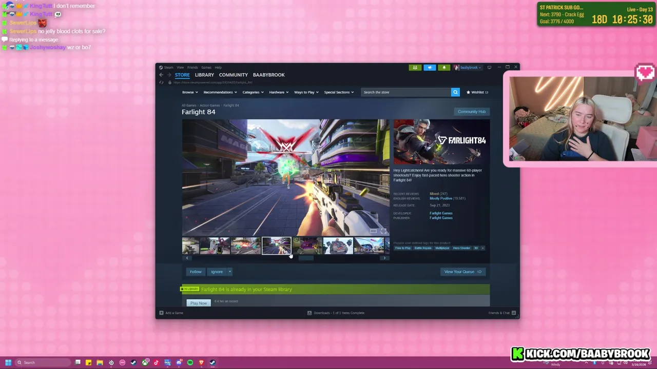This screenshot has height=369, width=657.
Task: Open TikTok from the taskbar
Action: pos(156,362)
